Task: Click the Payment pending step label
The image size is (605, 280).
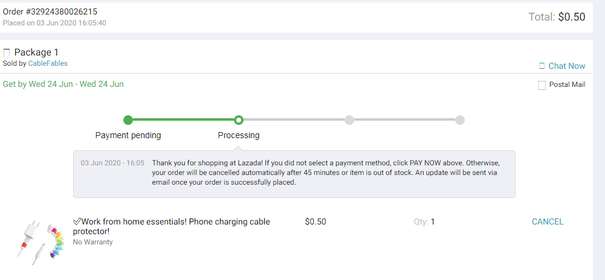Action: (128, 135)
